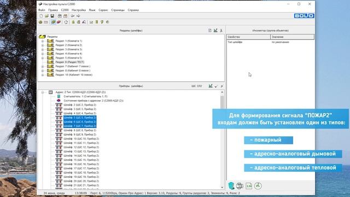
Task: Click the new page icon in Разделы header
Action: point(210,31)
